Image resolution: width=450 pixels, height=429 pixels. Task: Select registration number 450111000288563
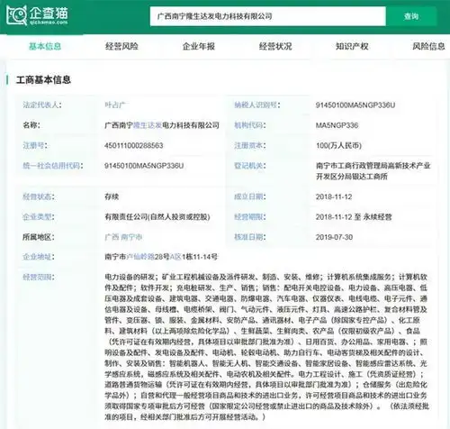pyautogui.click(x=134, y=146)
